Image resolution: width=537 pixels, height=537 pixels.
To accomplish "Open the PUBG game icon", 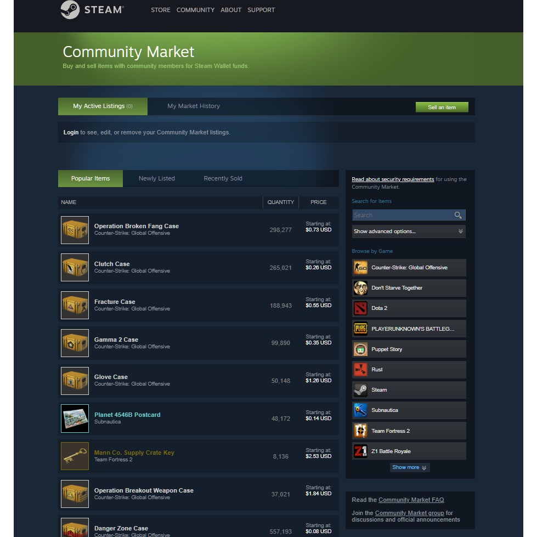I will pyautogui.click(x=360, y=329).
